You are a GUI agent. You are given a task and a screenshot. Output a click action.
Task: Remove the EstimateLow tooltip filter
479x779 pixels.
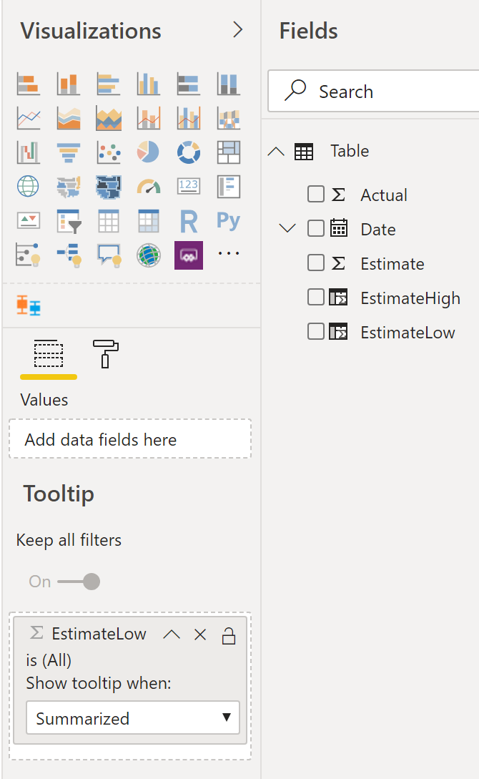(x=200, y=635)
